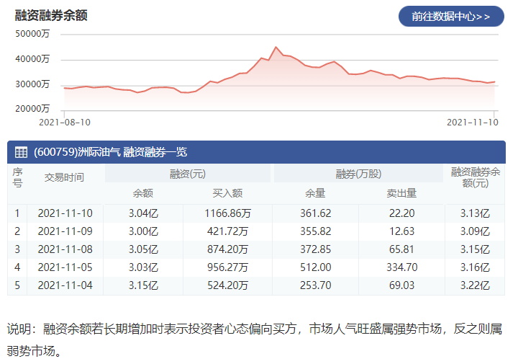
Task: Click the 融资融券余额(元) column header
Action: pyautogui.click(x=476, y=177)
